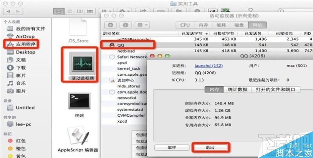Viewport: 313px width, 158px height.
Task: Switch Finder to icon view
Action: tap(59, 12)
